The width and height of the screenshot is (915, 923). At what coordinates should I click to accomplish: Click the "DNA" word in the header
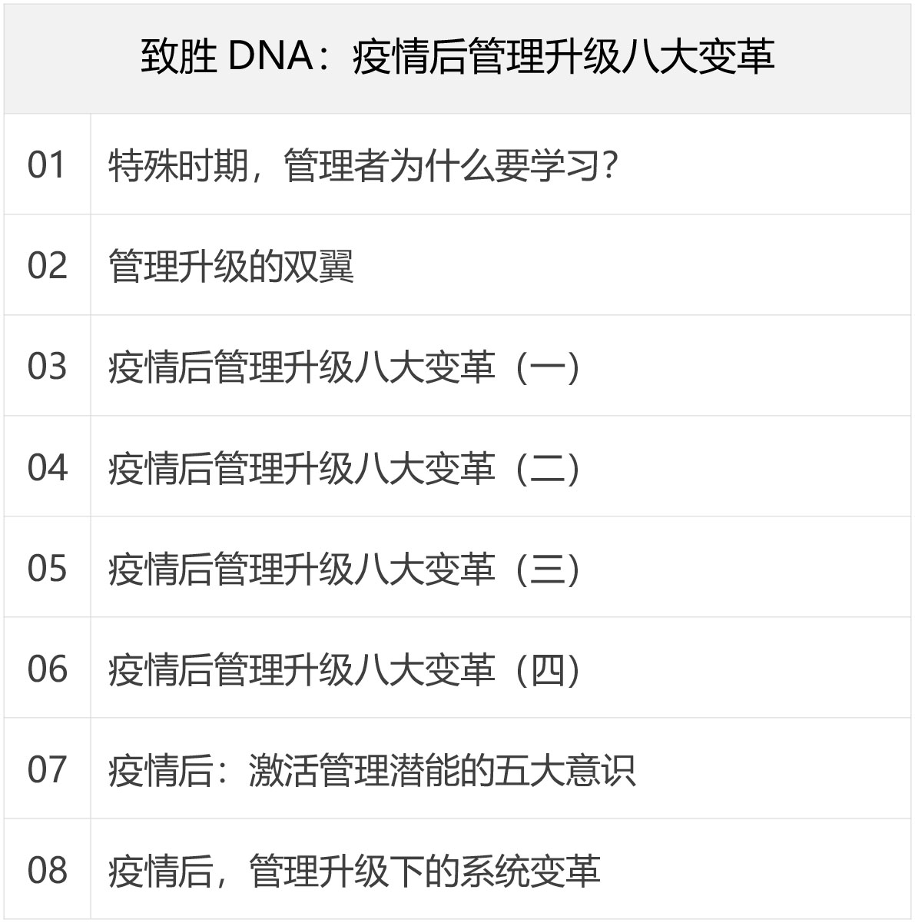[270, 57]
